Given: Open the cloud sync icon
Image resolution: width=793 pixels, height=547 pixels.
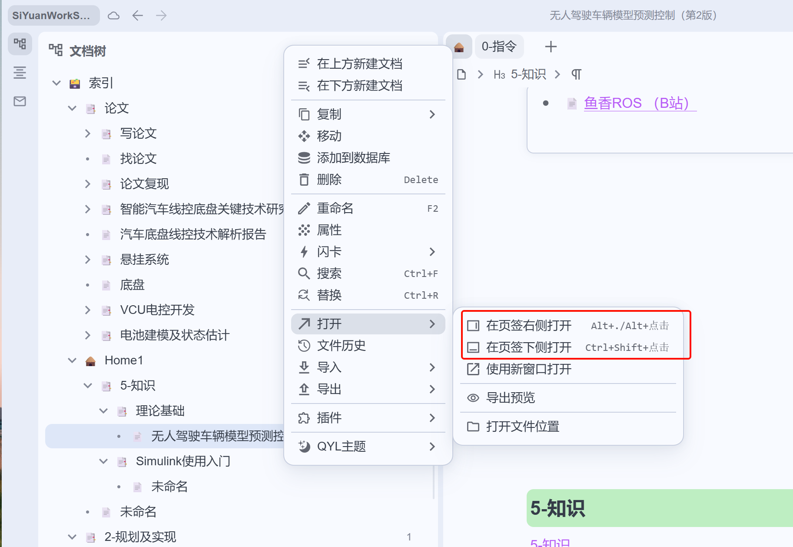Looking at the screenshot, I should click(113, 16).
